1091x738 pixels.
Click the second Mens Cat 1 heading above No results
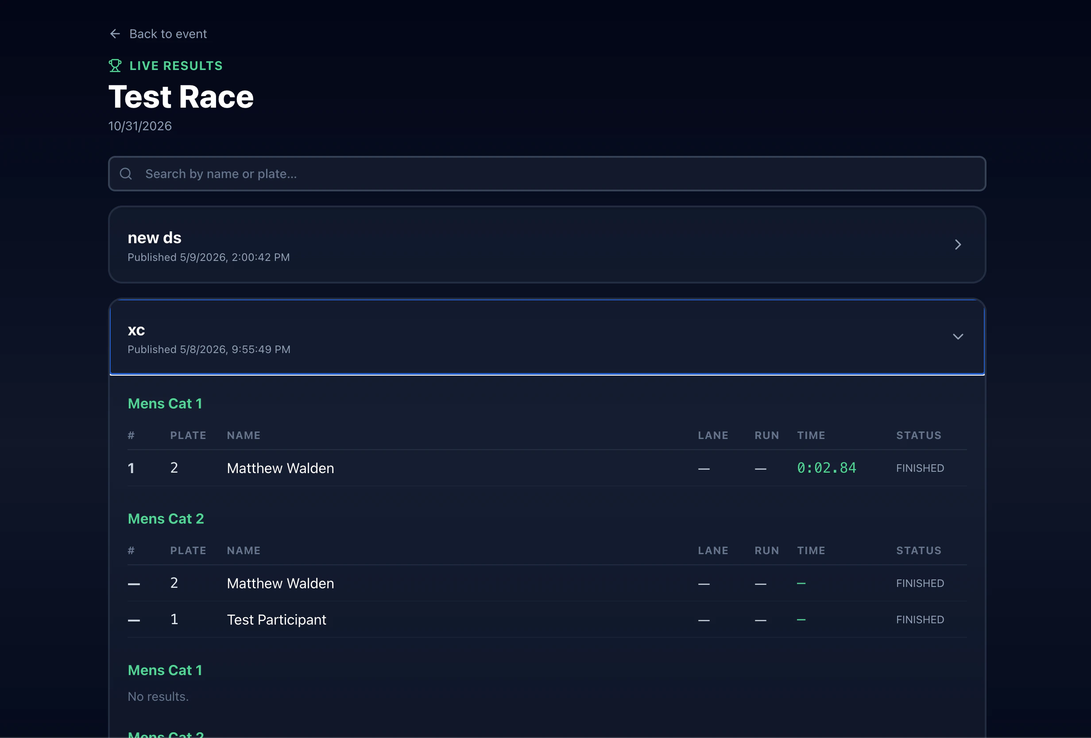[x=165, y=670]
